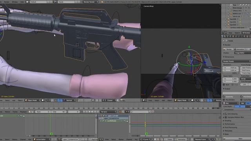Jump to end frame in timeline
251x141 pixels.
pyautogui.click(x=98, y=112)
